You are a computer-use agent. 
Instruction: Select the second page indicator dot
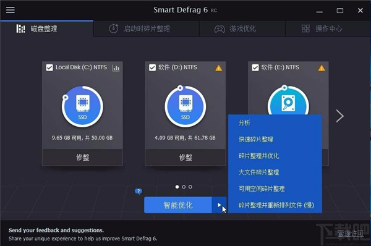point(184,187)
